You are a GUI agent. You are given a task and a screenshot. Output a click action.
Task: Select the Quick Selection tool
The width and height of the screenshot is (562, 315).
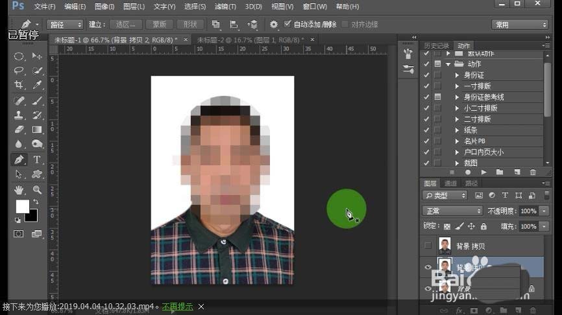tap(37, 71)
